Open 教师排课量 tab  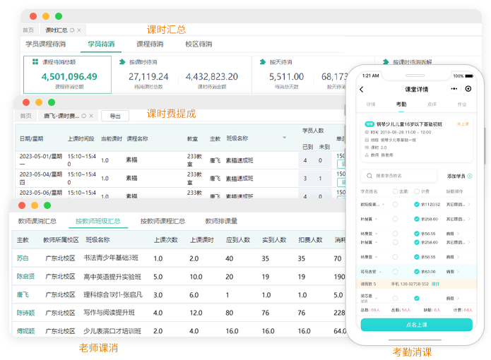[221, 221]
